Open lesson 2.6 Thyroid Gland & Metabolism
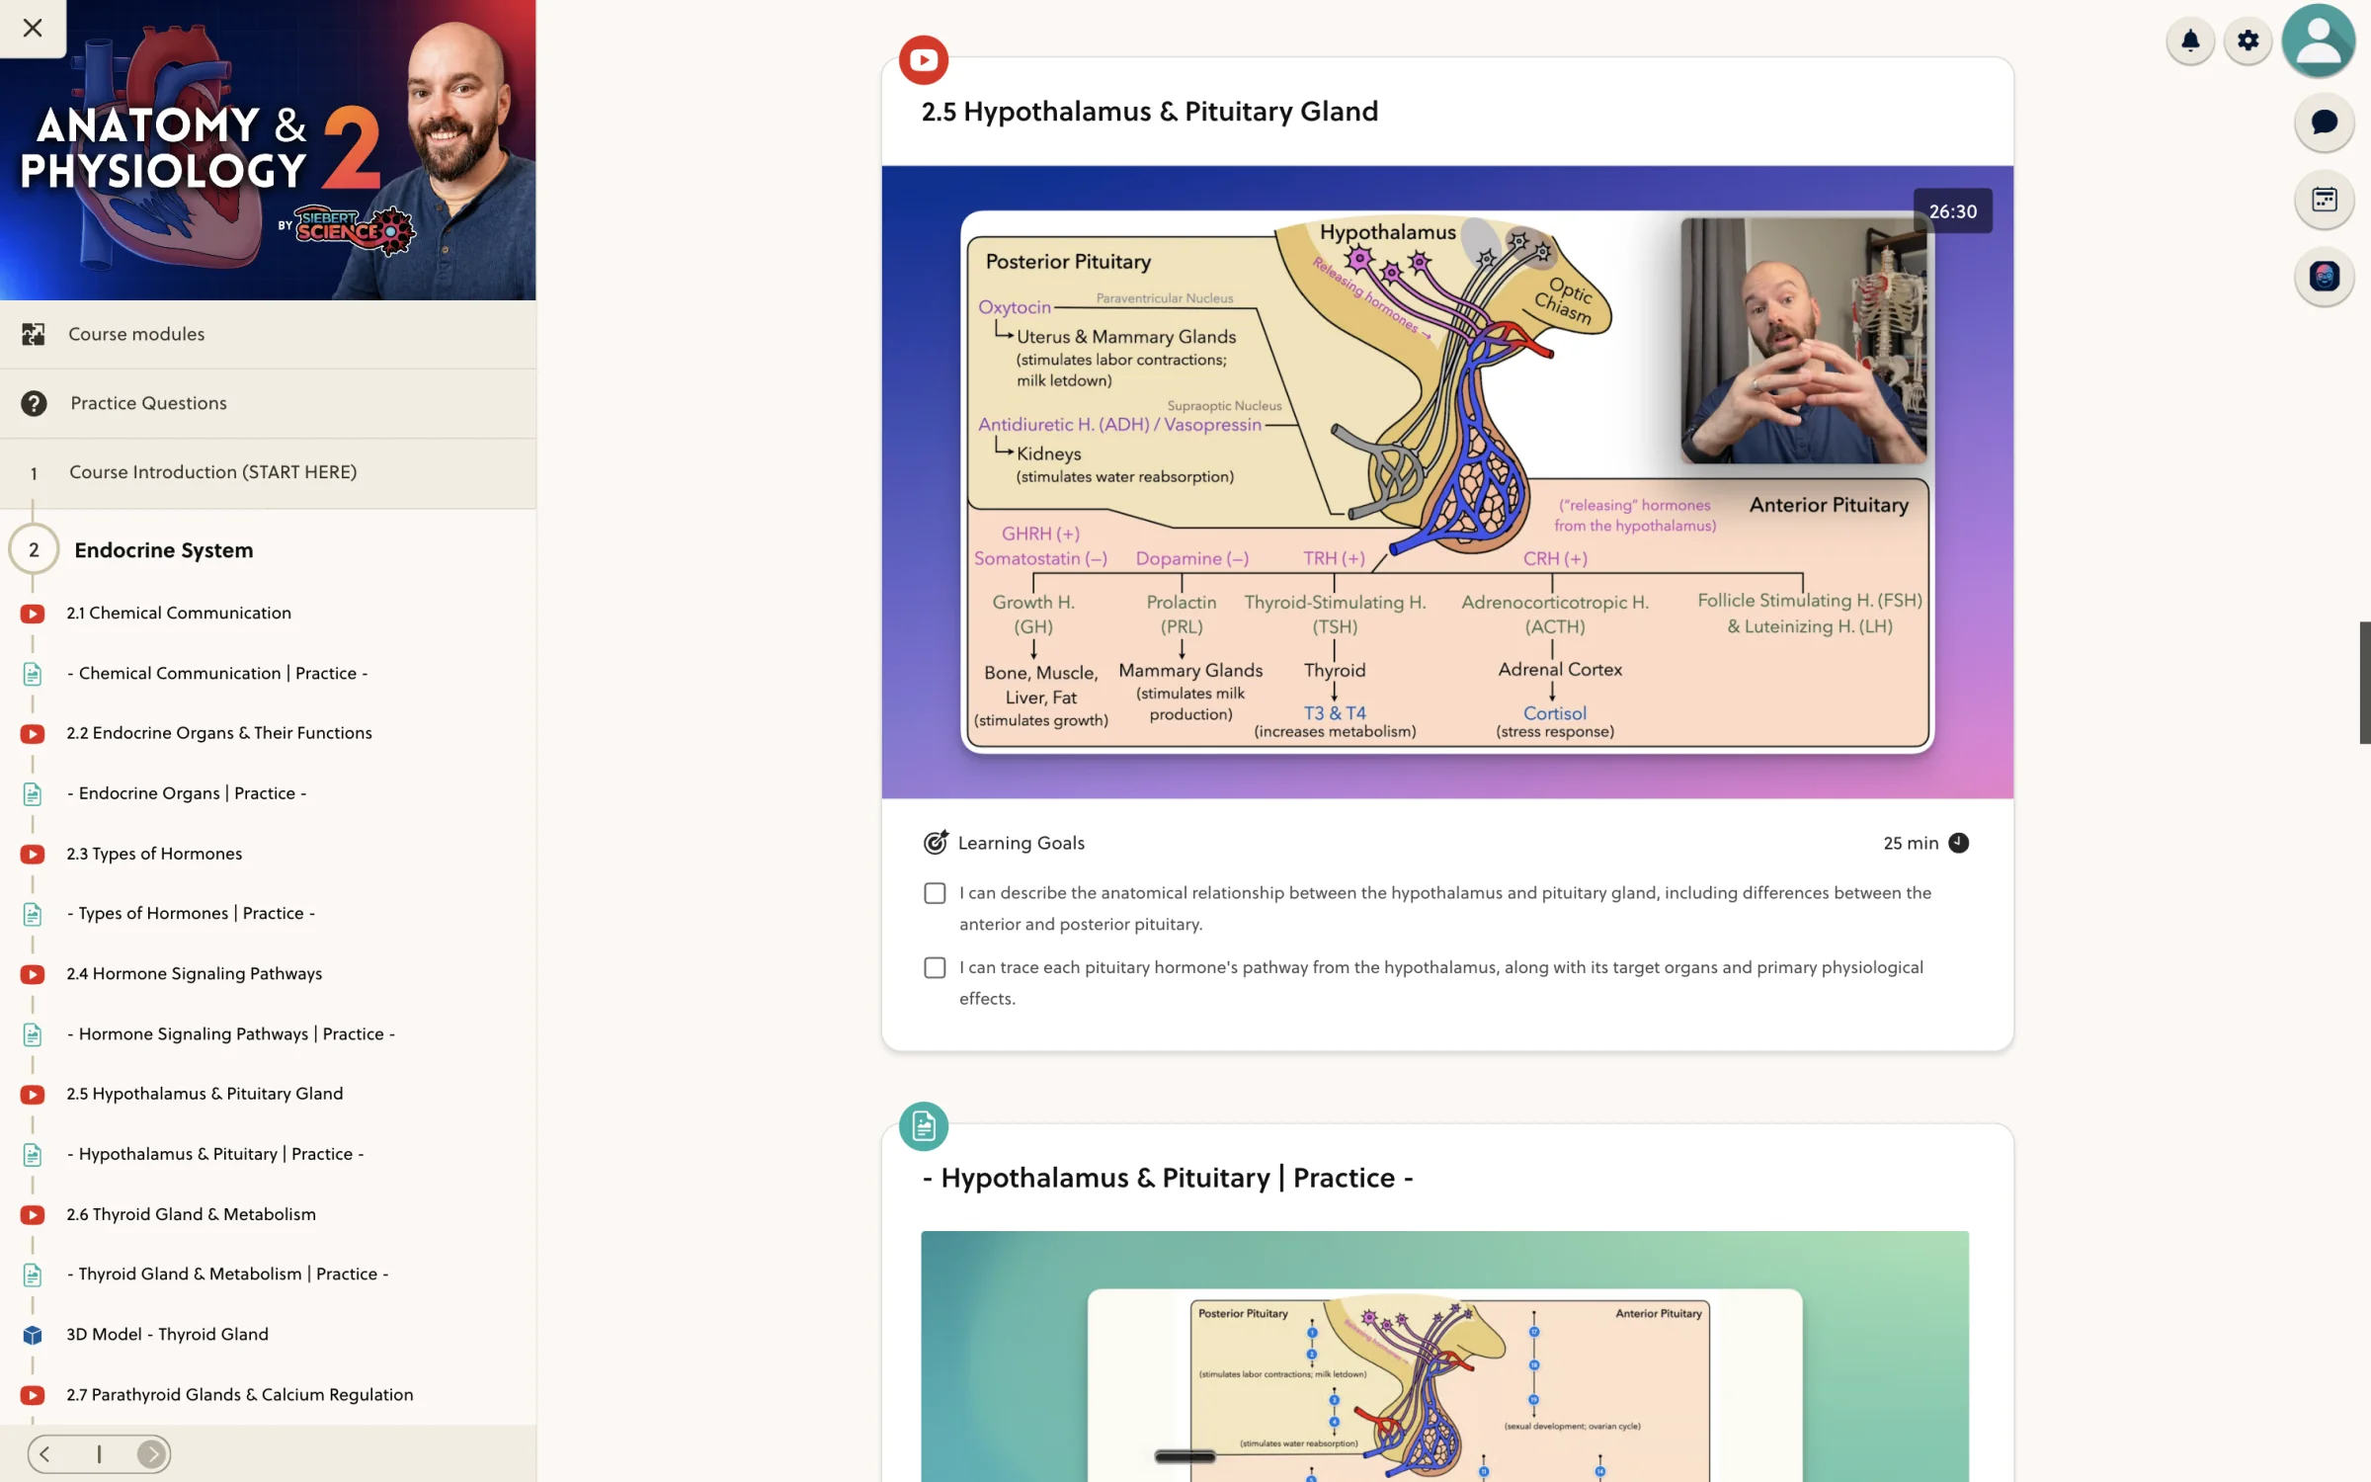This screenshot has width=2371, height=1482. pos(192,1214)
